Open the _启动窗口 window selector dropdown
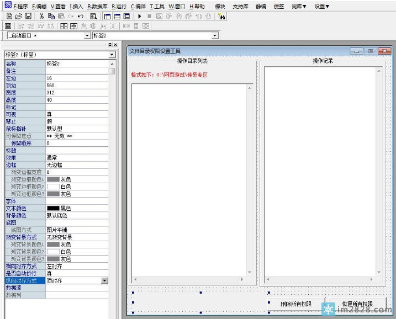This screenshot has height=319, width=396. (87, 35)
